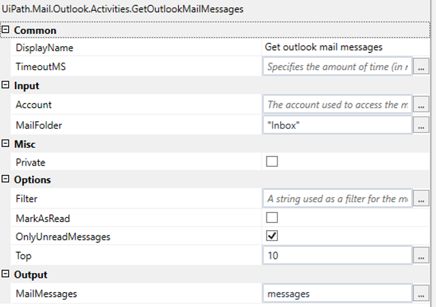Viewport: 436px width, 307px height.
Task: Click the DisplayName value Get outlook mail messages
Action: tap(323, 48)
